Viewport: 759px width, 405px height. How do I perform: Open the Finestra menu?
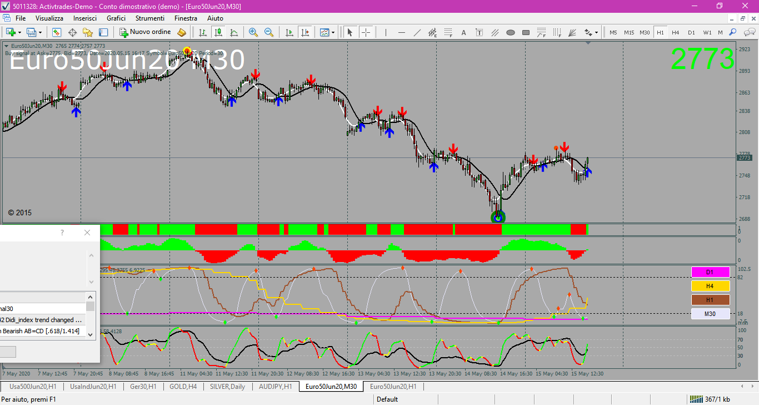tap(186, 18)
